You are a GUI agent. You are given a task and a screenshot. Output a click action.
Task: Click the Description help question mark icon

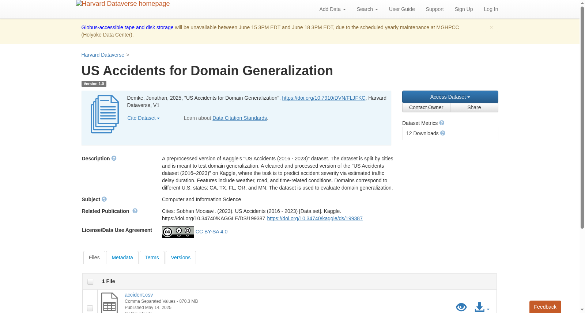tap(114, 159)
